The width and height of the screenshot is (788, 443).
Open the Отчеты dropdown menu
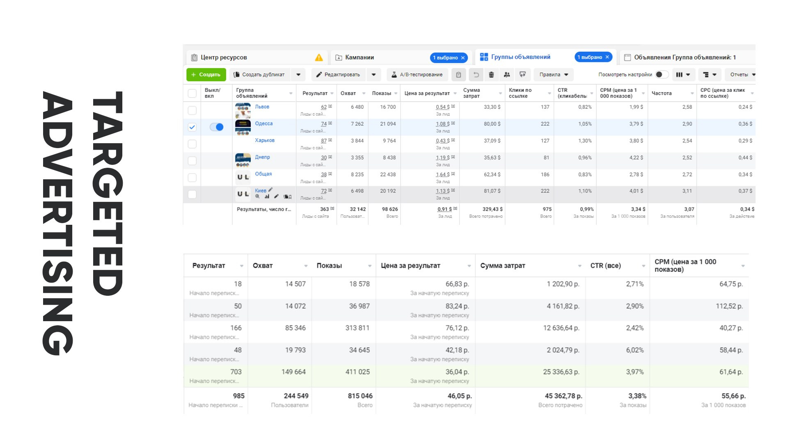click(x=742, y=75)
